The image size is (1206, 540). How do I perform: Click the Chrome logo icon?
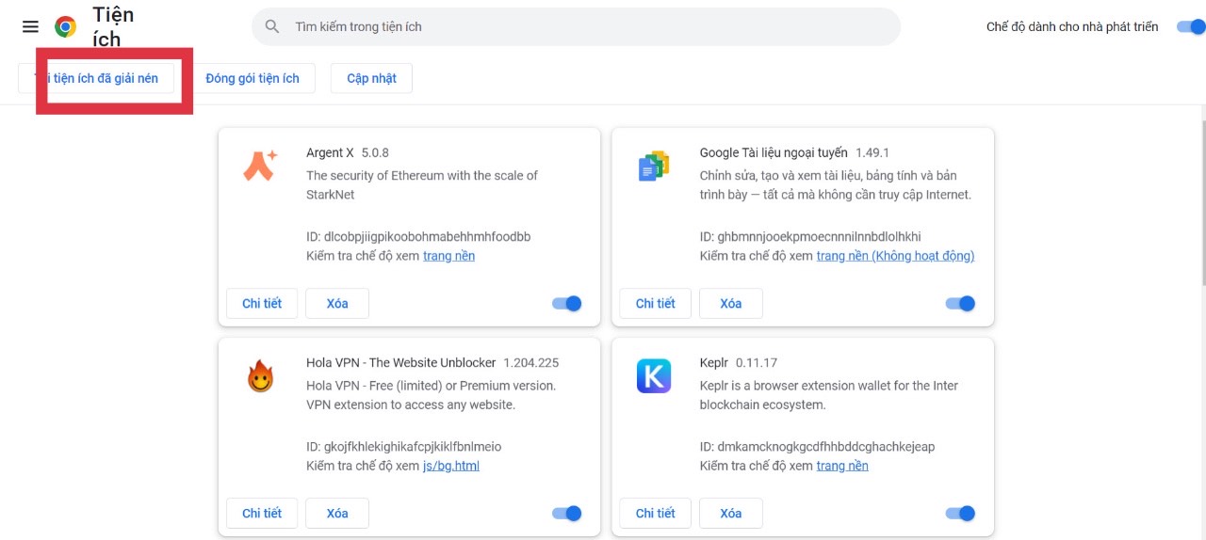point(66,26)
